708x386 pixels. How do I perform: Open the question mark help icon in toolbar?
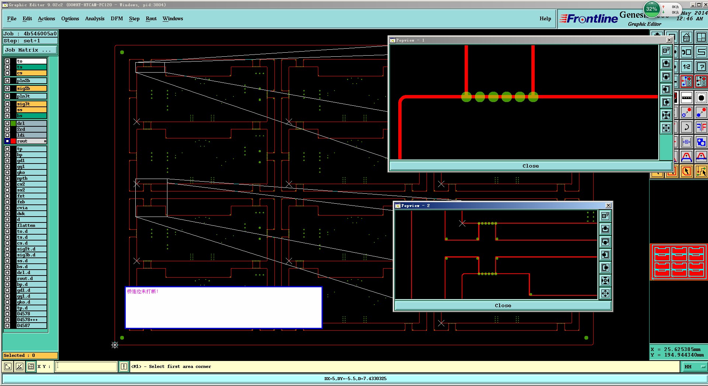coord(701,67)
